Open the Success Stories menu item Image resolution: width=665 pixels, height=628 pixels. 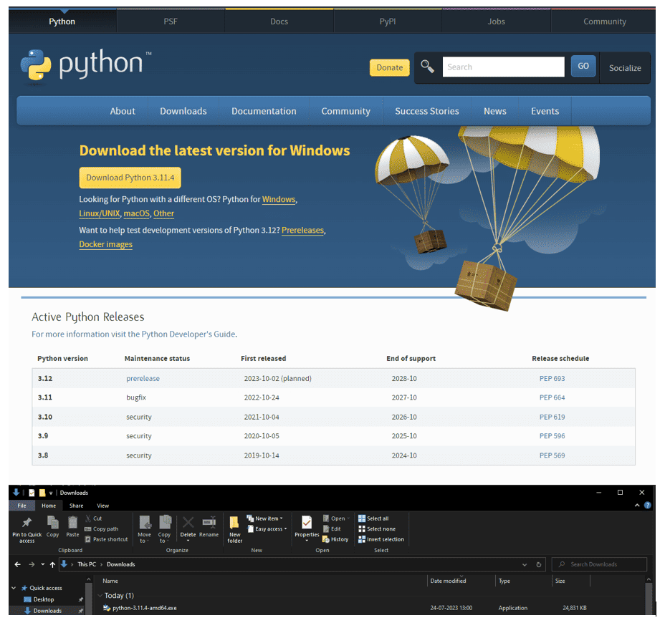click(x=426, y=111)
